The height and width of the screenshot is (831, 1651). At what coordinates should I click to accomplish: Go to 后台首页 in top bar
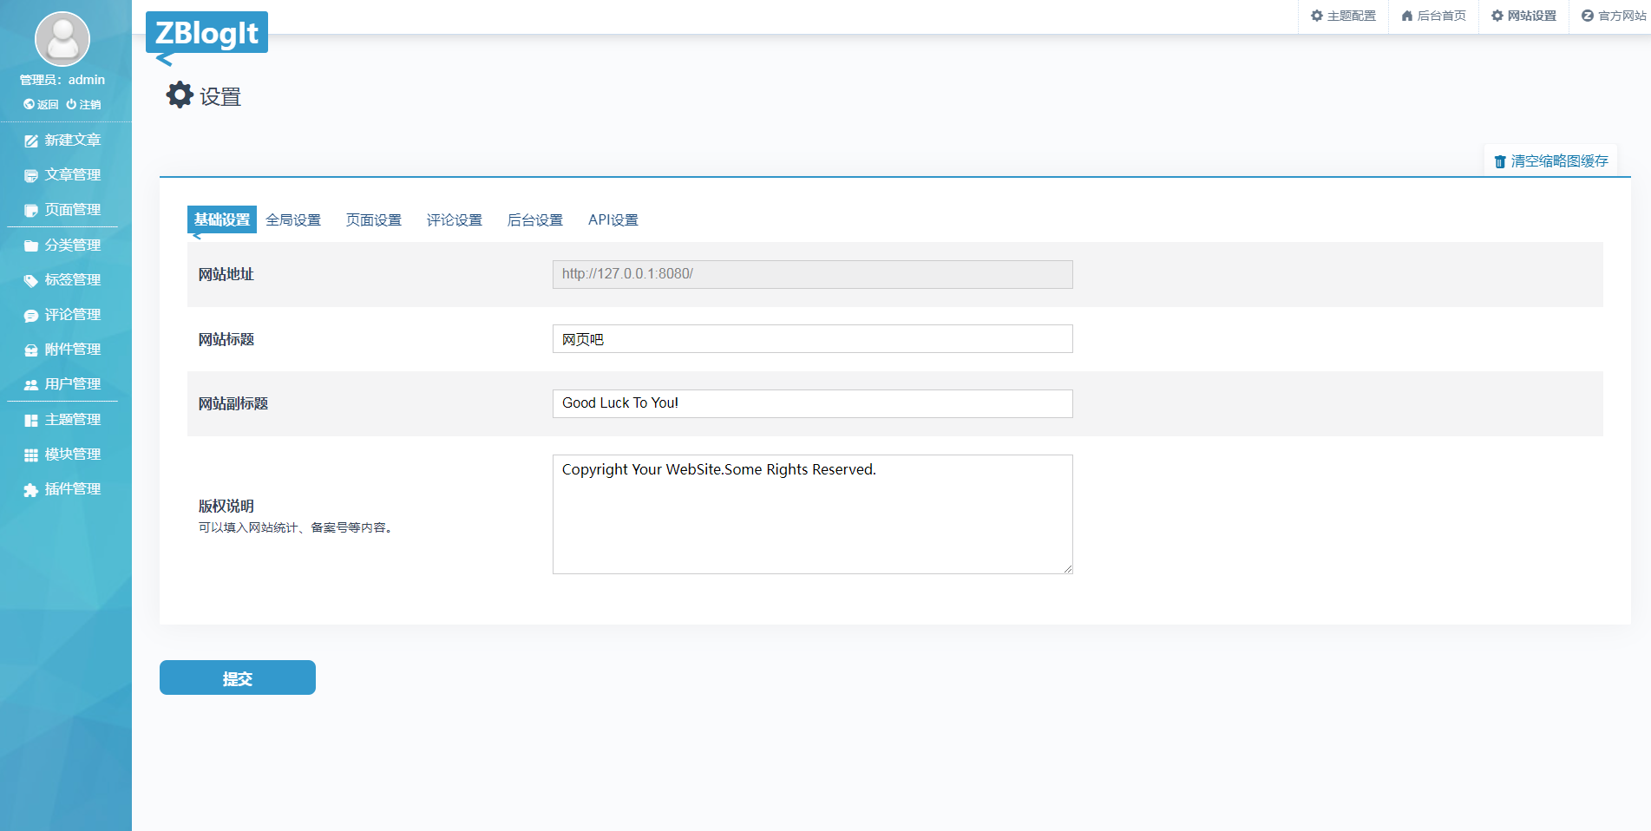tap(1433, 16)
